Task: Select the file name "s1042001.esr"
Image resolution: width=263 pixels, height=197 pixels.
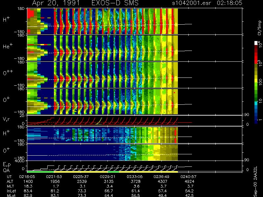Action: click(191, 3)
